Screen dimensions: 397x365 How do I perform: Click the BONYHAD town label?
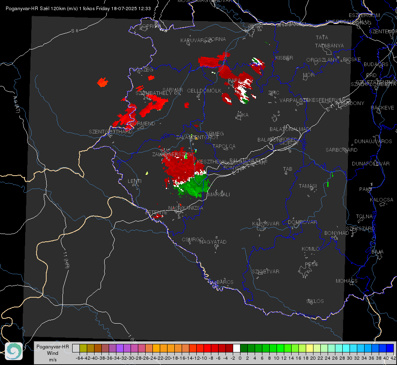point(337,233)
